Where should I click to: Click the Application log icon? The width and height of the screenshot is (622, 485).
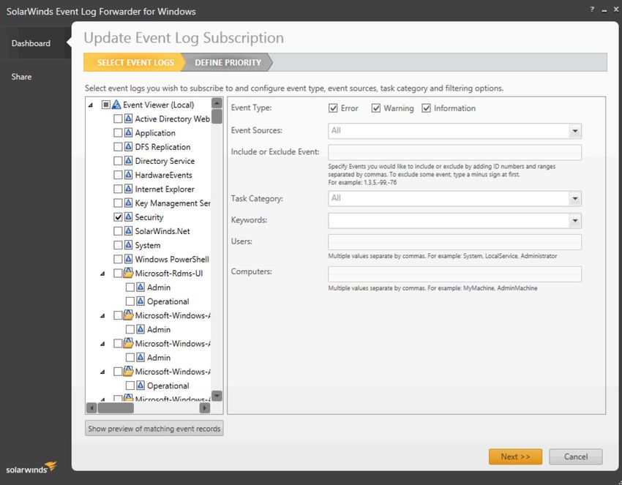129,133
